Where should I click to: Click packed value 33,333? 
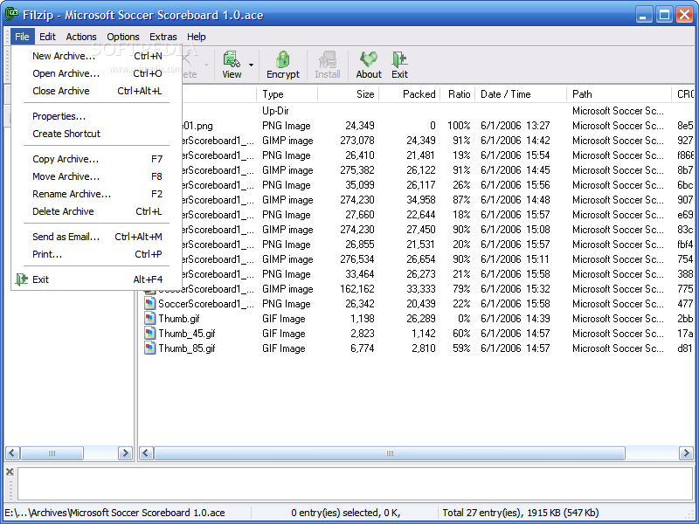(421, 289)
